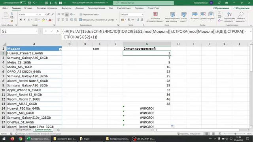This screenshot has width=253, height=142.
Task: Open the font size 11 dropdown
Action: pyautogui.click(x=45, y=15)
